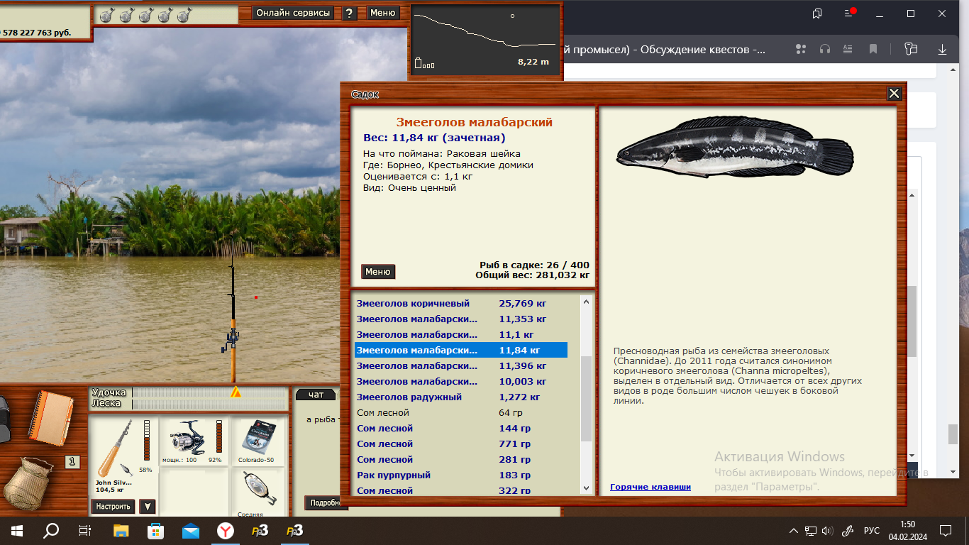Open the Меню button inside the Садок window
The width and height of the screenshot is (969, 545).
(378, 272)
